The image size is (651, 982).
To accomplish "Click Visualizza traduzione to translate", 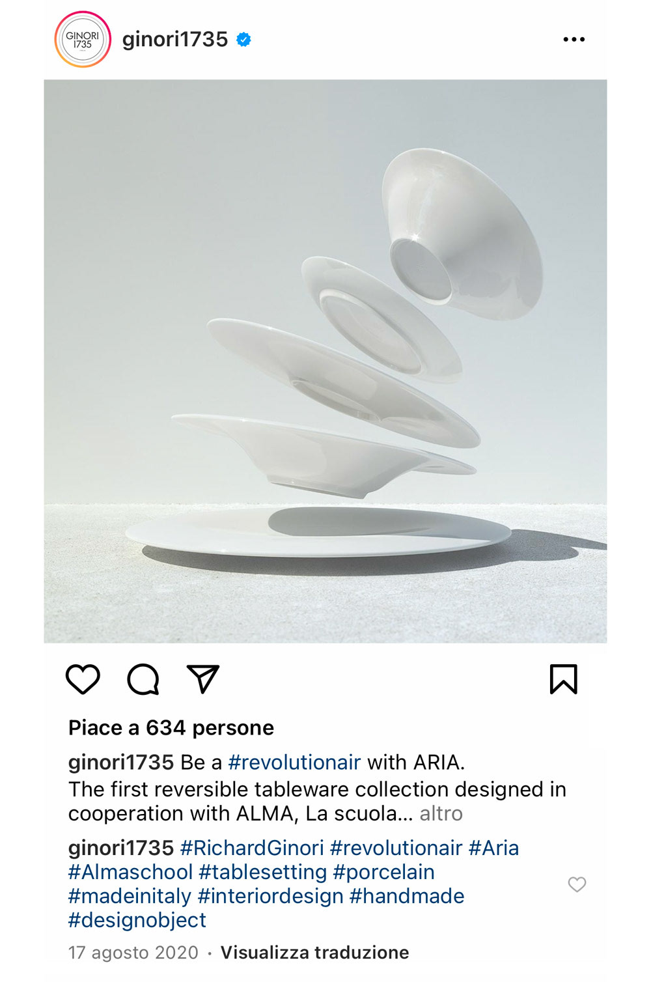I will click(x=314, y=953).
